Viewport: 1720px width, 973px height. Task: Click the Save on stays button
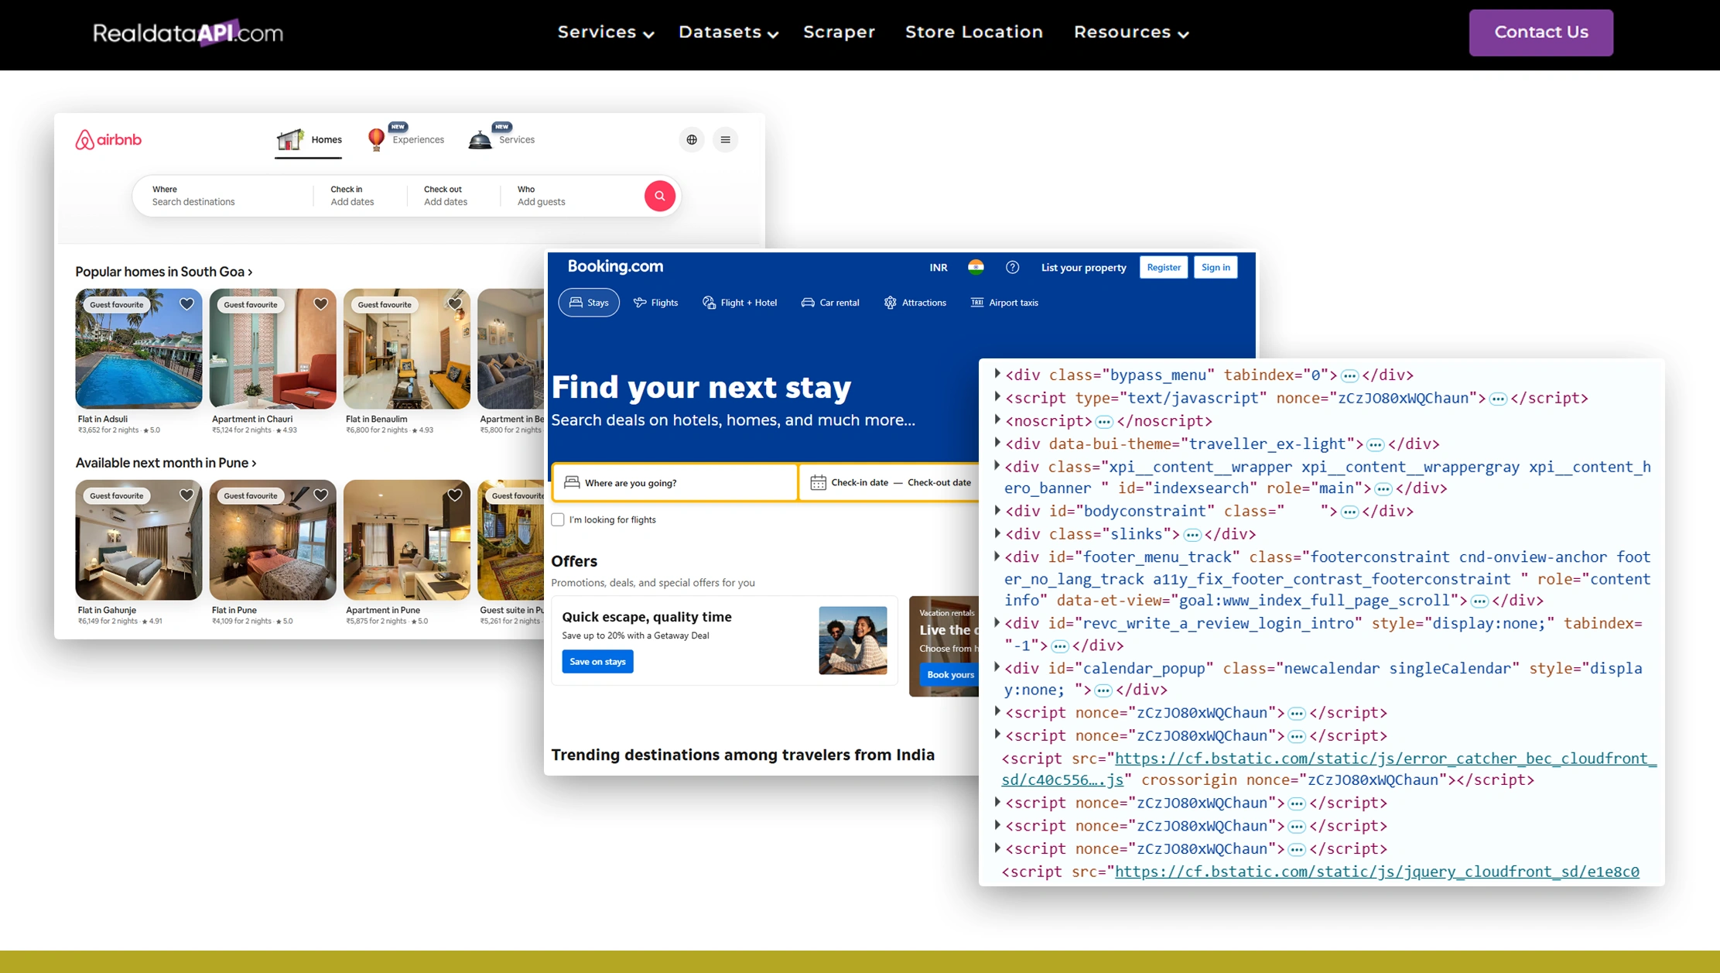pyautogui.click(x=597, y=662)
